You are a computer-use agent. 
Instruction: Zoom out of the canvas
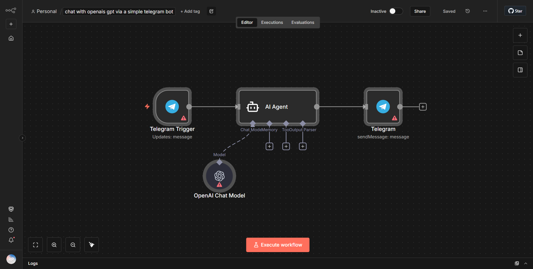(x=72, y=245)
